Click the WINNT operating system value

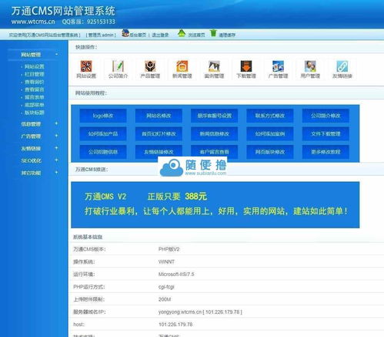click(x=166, y=261)
